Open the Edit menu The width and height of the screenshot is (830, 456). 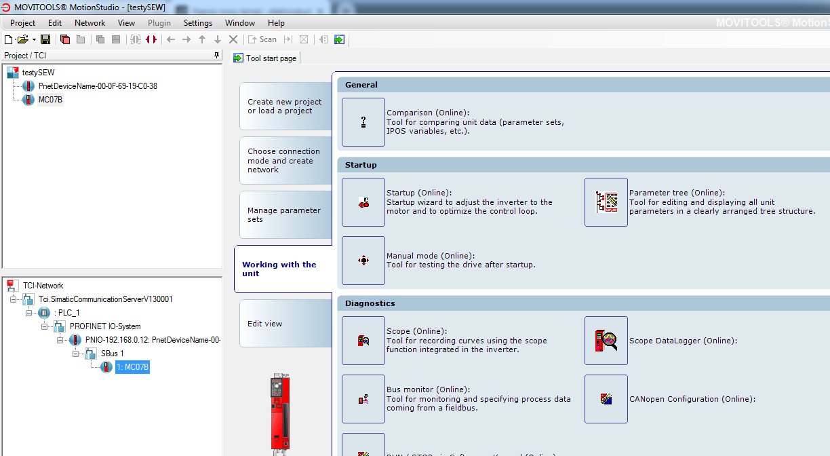coord(55,23)
